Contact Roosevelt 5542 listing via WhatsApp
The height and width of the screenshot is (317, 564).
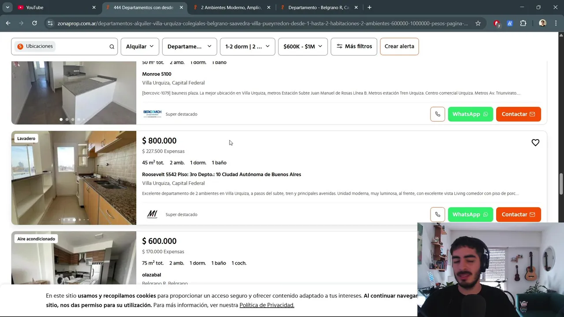click(470, 214)
